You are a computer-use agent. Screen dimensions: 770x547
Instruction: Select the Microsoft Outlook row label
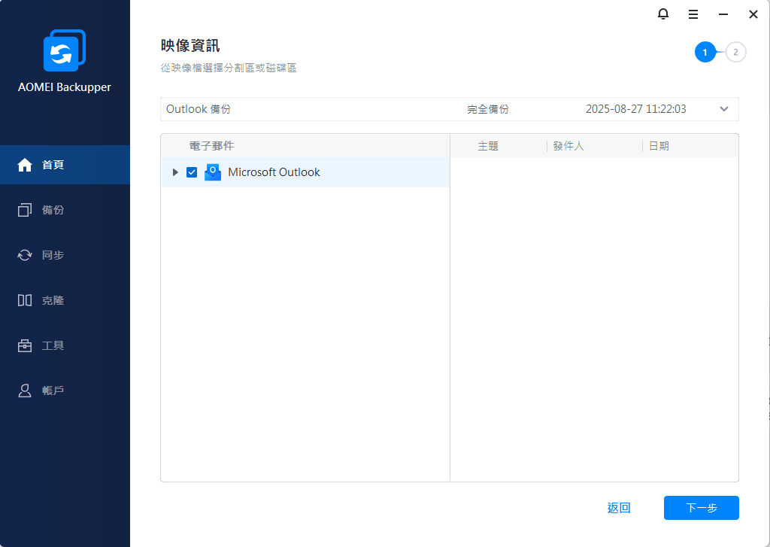tap(274, 172)
